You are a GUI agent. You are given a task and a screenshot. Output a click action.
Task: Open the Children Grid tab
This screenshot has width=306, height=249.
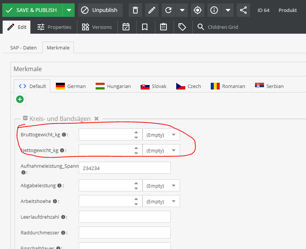click(217, 27)
